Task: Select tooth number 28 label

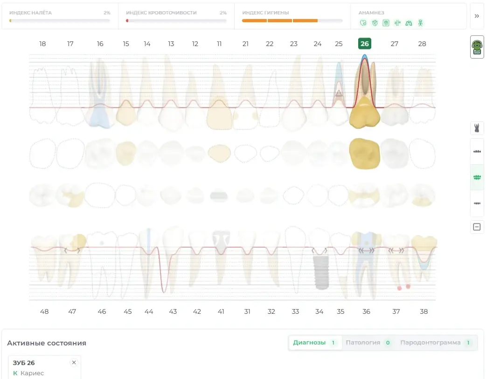Action: (422, 44)
